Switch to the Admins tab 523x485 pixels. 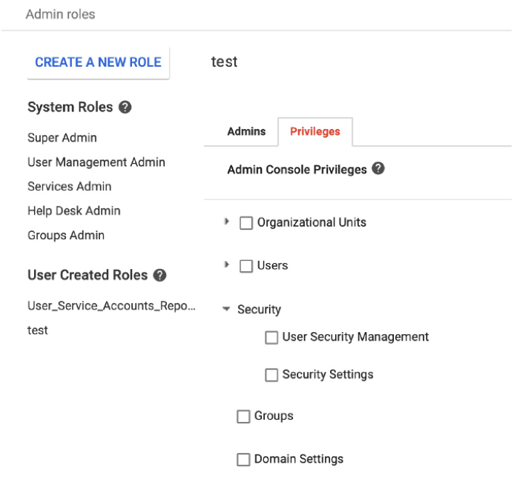[x=246, y=132]
